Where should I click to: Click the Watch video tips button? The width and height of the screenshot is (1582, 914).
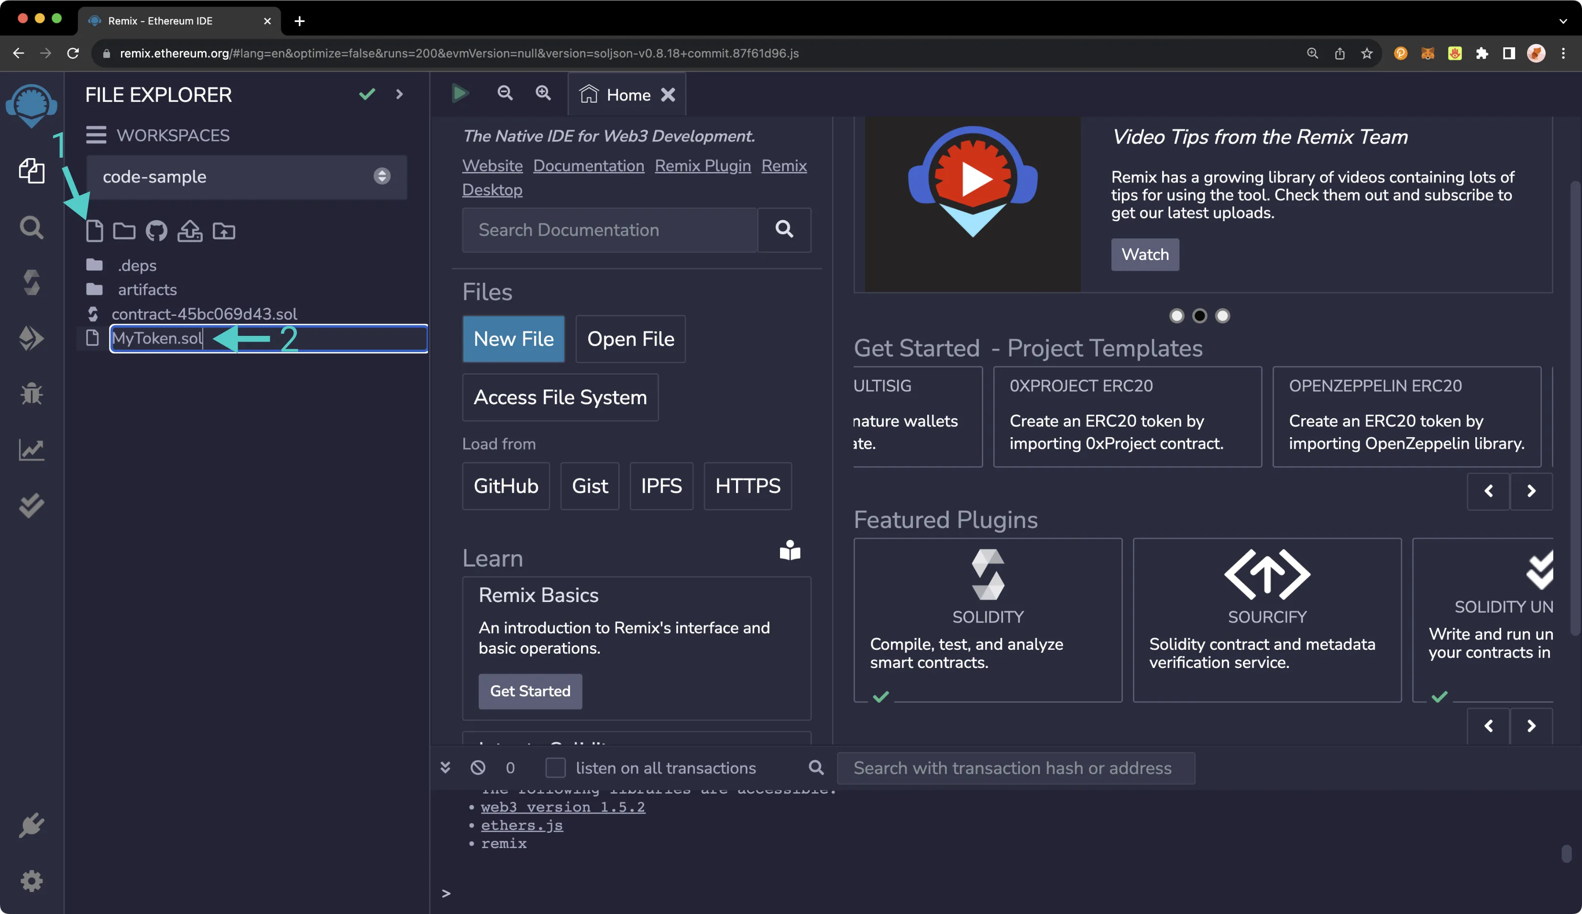1144,255
